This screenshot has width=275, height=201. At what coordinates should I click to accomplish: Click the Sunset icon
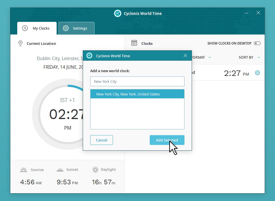tap(60, 170)
